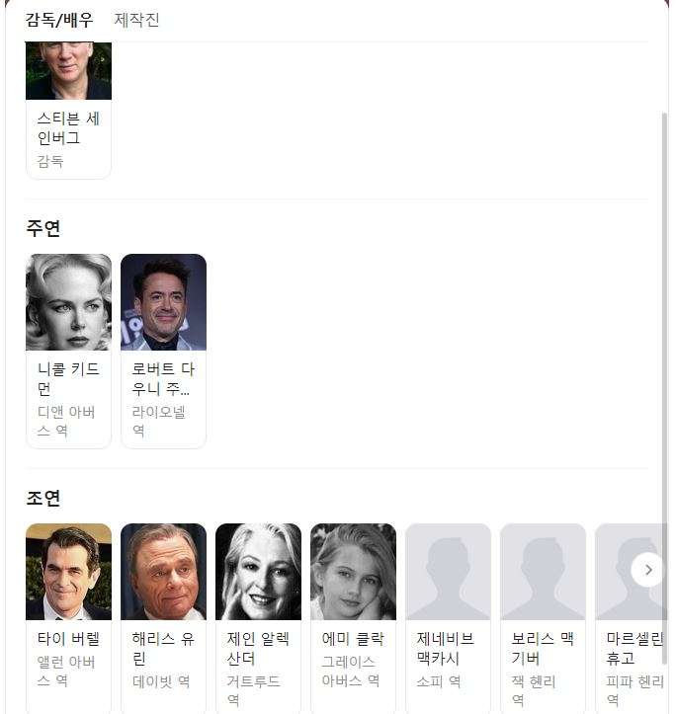Open 제인 알렉산더 portrait thumbnail
676x714 pixels.
(258, 572)
